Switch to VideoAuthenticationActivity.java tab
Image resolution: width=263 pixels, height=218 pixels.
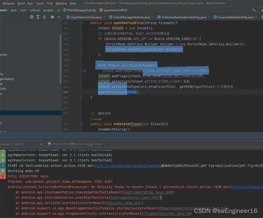pos(184,17)
